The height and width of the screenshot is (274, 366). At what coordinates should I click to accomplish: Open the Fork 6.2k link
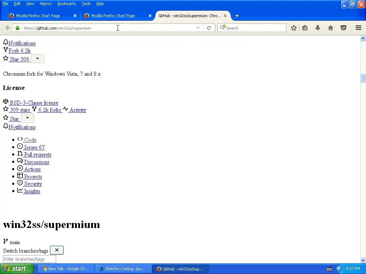[20, 51]
